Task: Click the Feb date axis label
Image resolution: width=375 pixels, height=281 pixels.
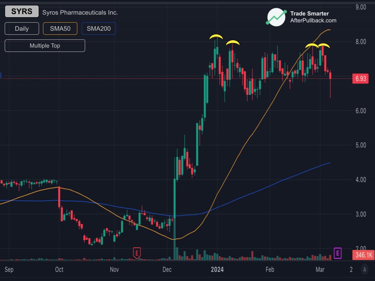Action: click(x=270, y=270)
